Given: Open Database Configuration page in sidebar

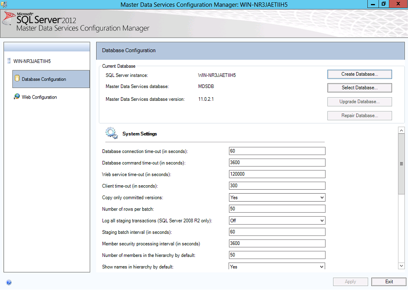Looking at the screenshot, I should 51,79.
